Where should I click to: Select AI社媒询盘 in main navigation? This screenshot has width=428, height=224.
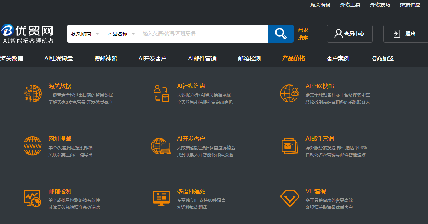[59, 59]
